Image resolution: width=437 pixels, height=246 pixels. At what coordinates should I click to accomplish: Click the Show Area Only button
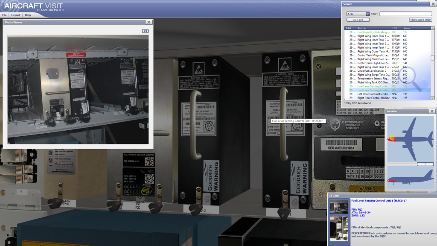pos(420,20)
